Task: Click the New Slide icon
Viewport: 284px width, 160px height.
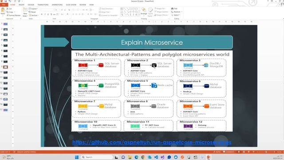Action: 25,10
